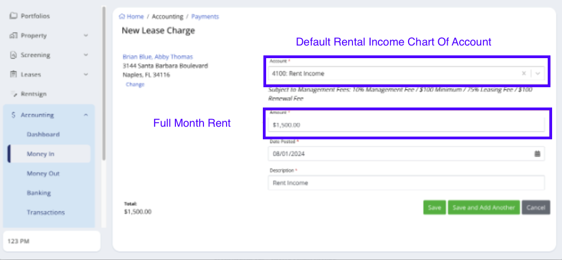562x260 pixels.
Task: Click the Portfolios folder icon
Action: [14, 16]
